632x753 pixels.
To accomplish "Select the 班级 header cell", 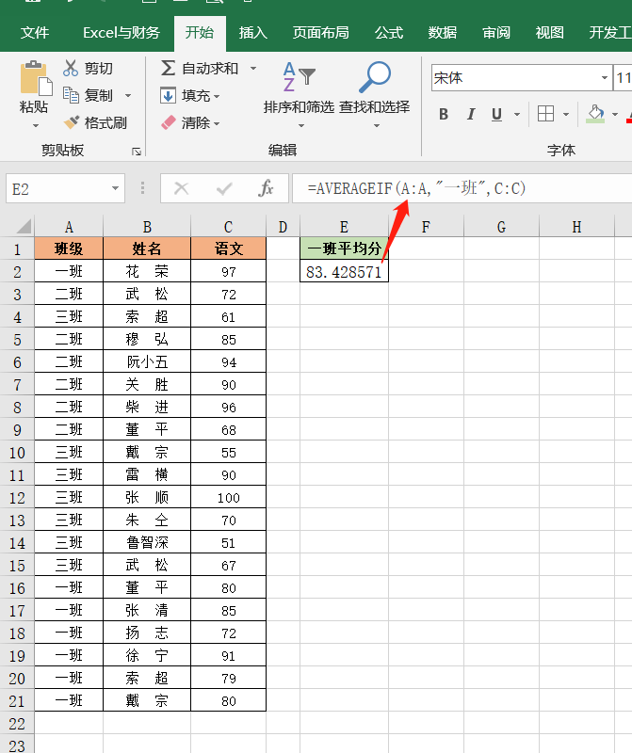I will [69, 248].
